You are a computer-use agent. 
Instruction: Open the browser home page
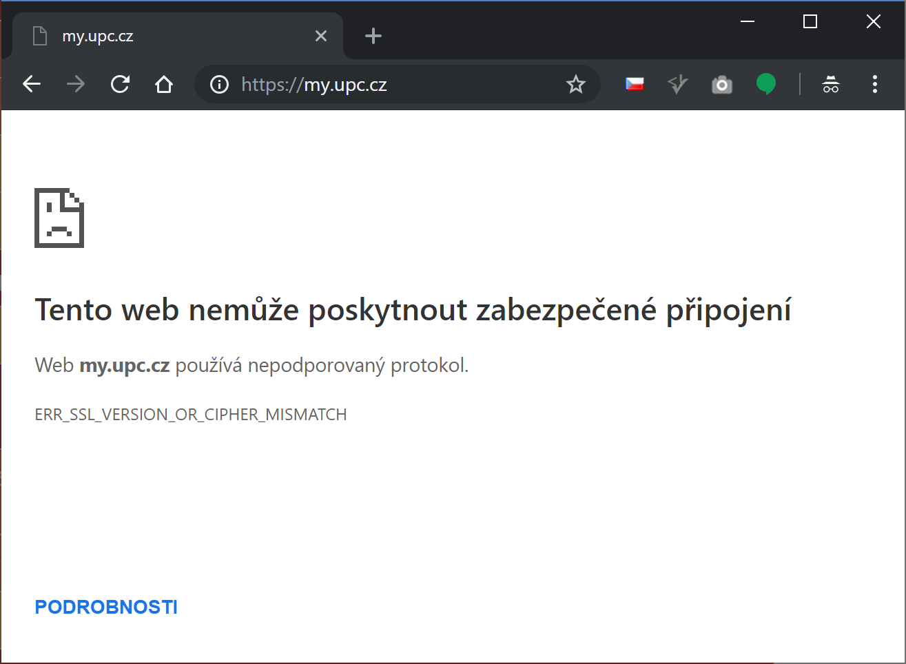coord(164,85)
